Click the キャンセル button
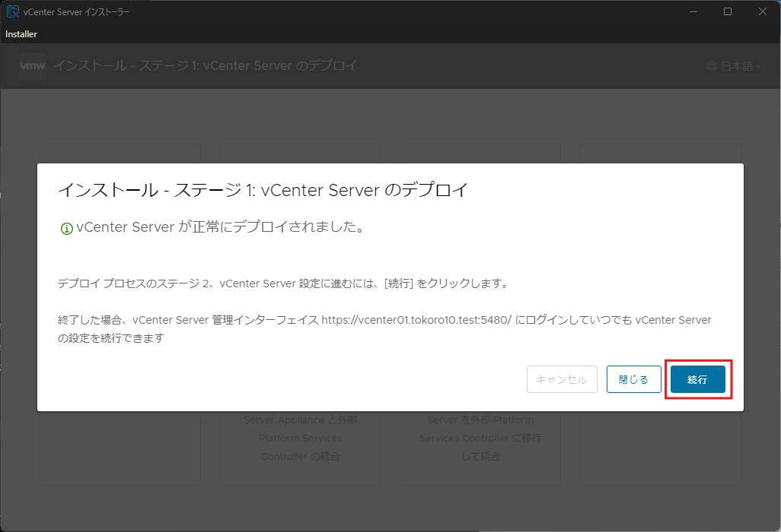Viewport: 781px width, 532px height. pyautogui.click(x=562, y=379)
